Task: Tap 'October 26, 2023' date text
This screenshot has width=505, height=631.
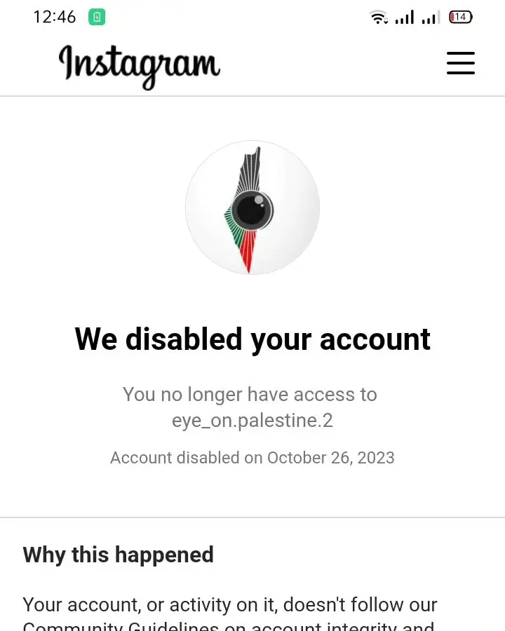Action: [x=330, y=458]
